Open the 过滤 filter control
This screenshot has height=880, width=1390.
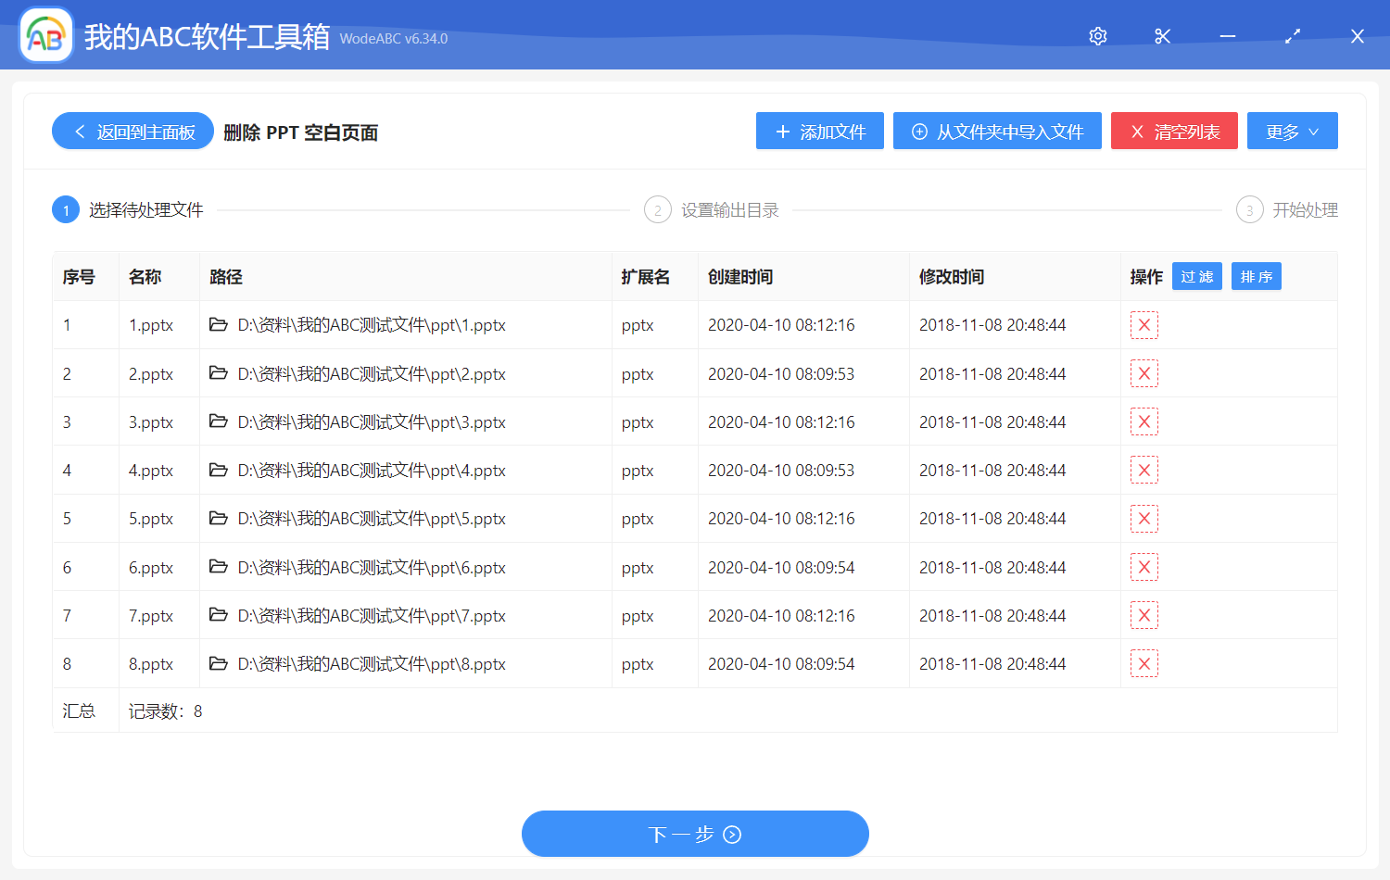(1196, 276)
